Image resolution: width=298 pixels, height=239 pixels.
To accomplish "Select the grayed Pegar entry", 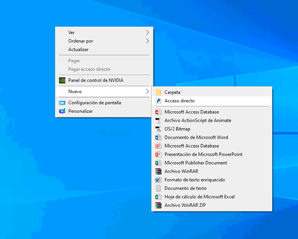I will [x=104, y=61].
